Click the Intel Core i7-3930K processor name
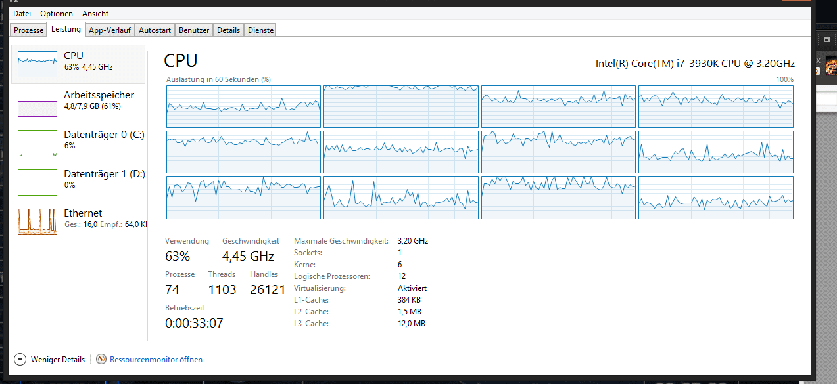837x384 pixels. [x=695, y=64]
